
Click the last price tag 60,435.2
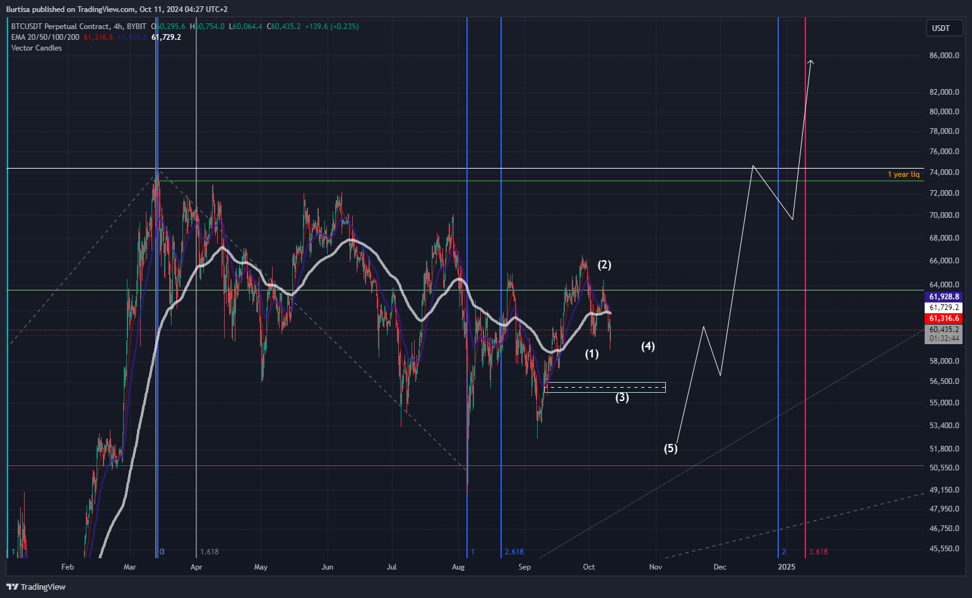pyautogui.click(x=944, y=330)
